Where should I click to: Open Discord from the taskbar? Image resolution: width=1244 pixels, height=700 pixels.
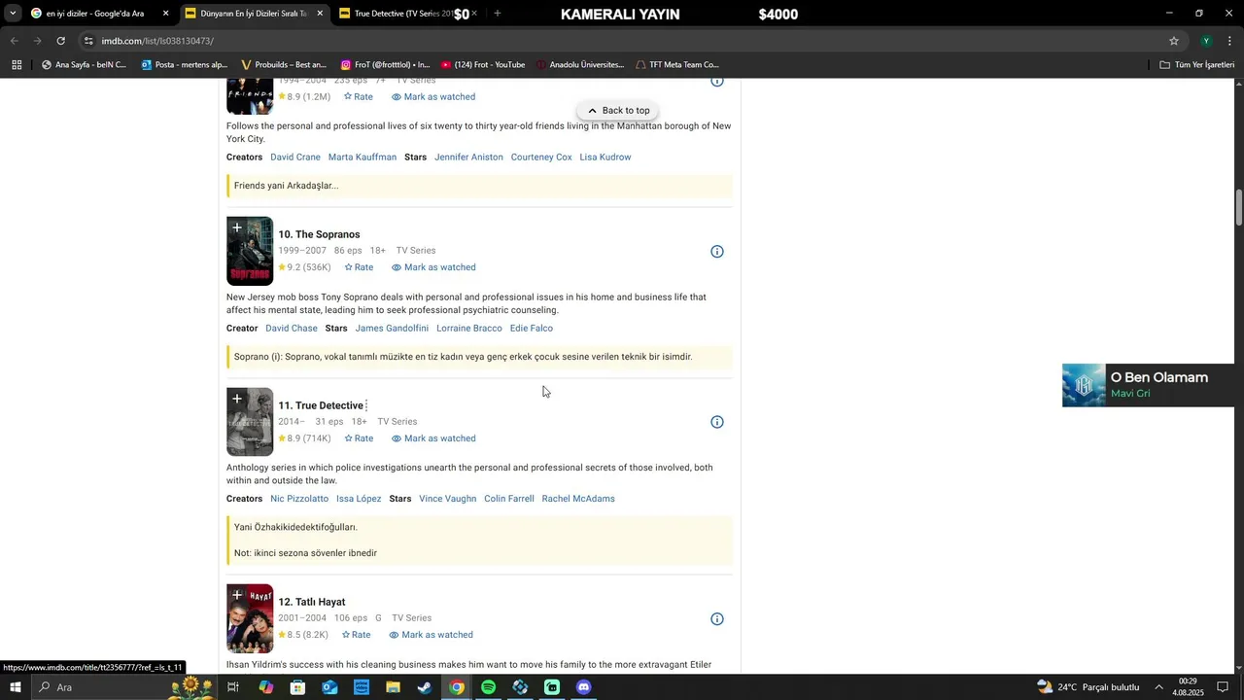coord(583,687)
